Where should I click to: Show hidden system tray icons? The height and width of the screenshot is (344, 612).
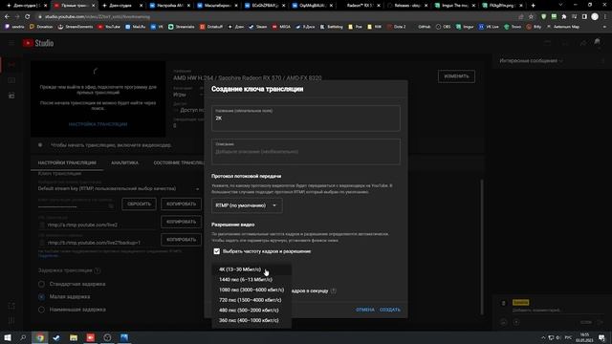543,337
